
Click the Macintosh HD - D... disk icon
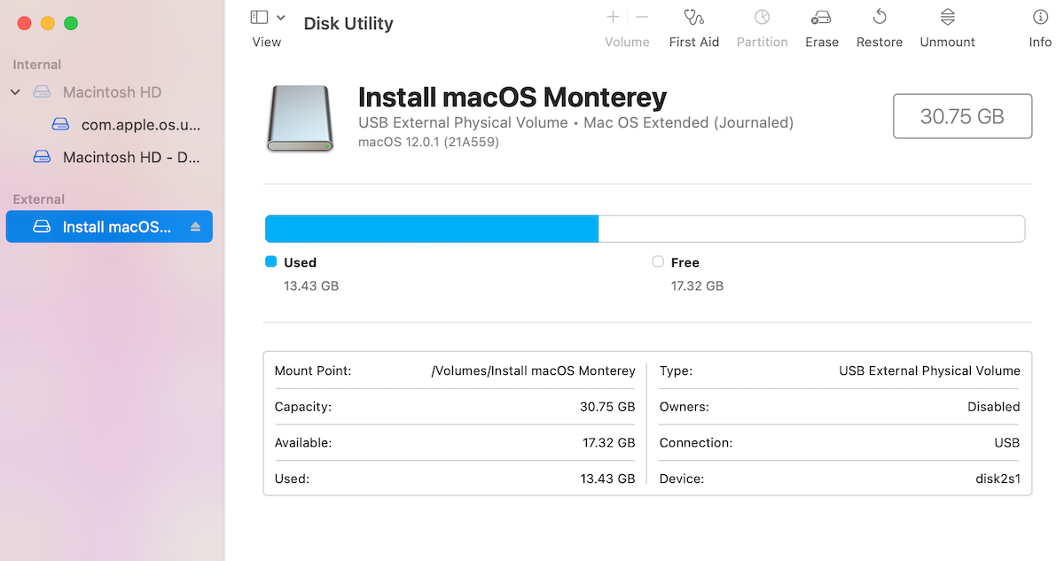pos(43,157)
